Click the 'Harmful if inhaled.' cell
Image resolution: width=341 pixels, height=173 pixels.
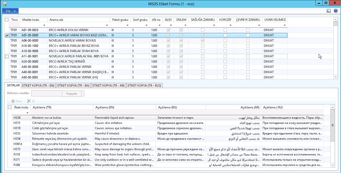click(x=124, y=133)
